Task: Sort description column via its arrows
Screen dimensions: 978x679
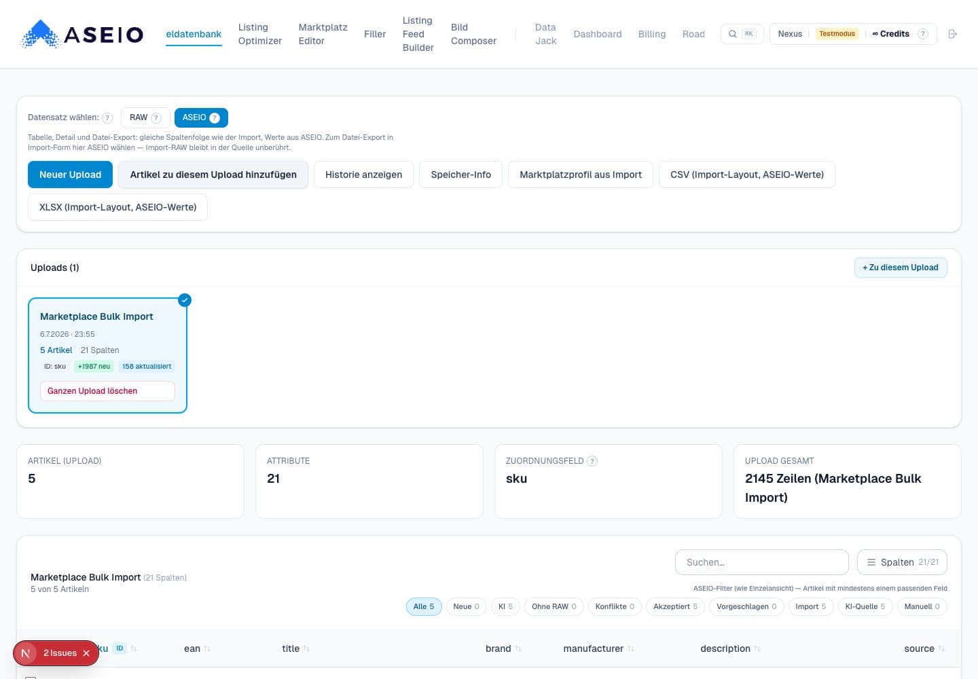Action: (757, 649)
